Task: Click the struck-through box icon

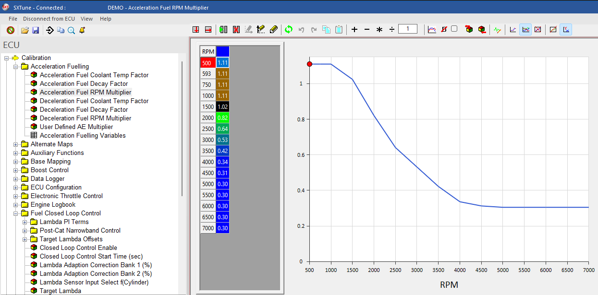Action: (444, 29)
